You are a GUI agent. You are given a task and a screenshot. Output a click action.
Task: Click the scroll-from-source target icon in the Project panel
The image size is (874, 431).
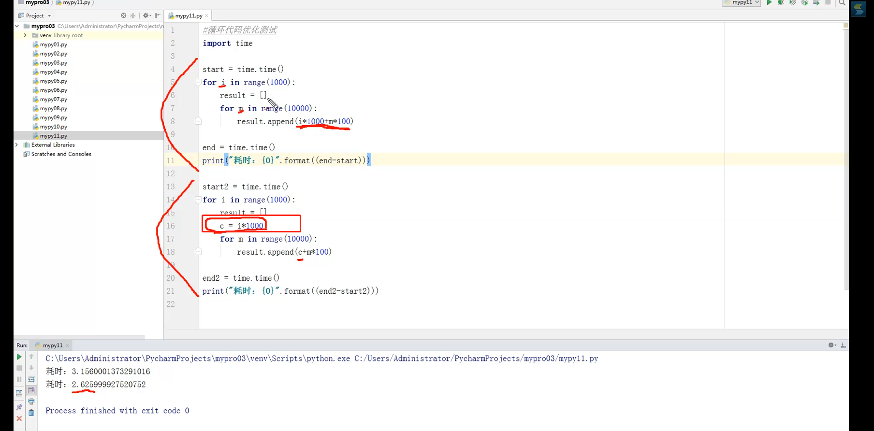[124, 15]
